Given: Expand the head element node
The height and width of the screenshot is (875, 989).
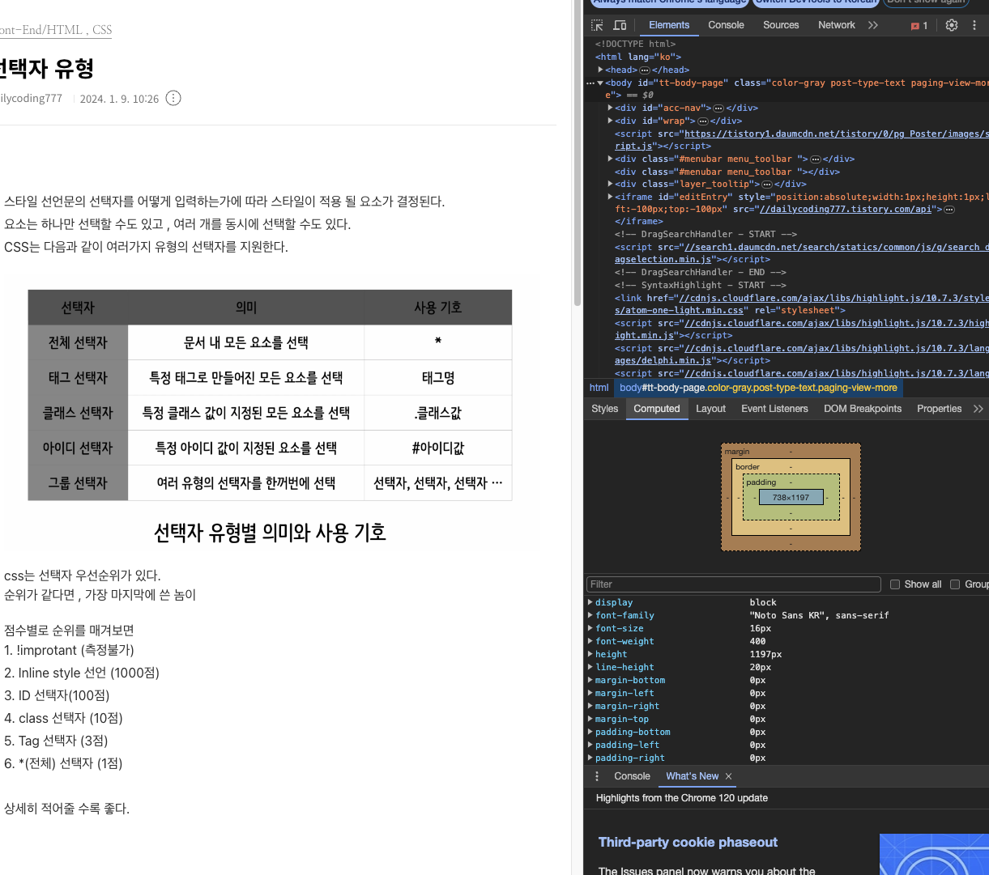Looking at the screenshot, I should 601,70.
